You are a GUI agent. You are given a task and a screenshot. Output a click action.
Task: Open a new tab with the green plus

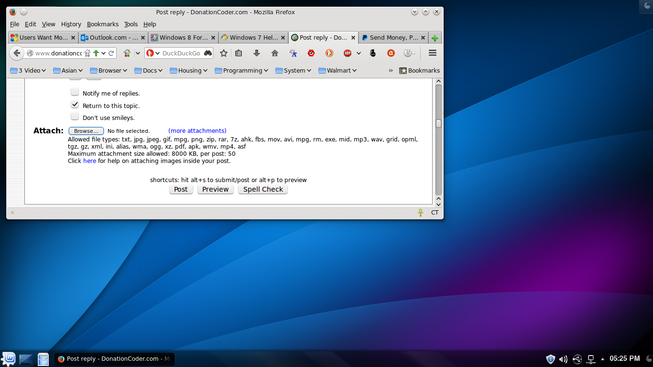(x=435, y=38)
